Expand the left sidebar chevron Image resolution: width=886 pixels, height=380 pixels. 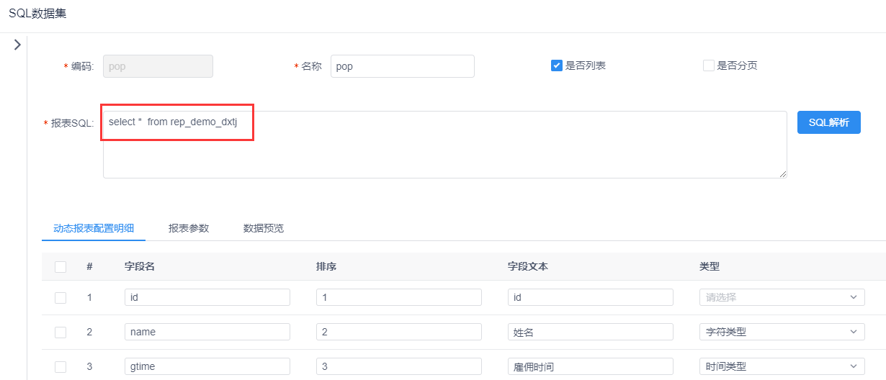pos(17,45)
